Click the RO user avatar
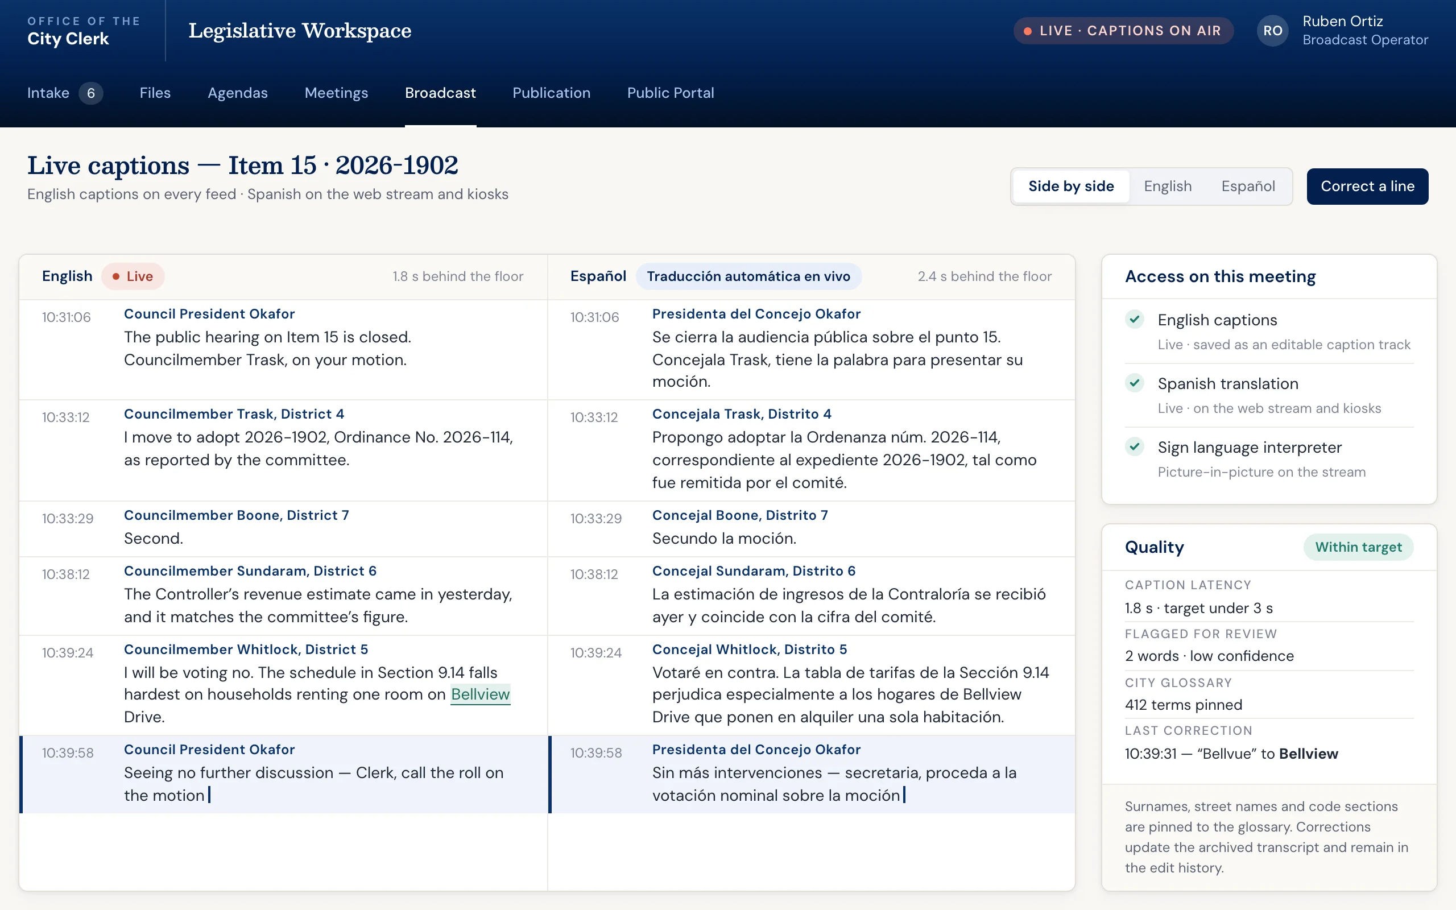Screen dimensions: 1456x910 [x=1272, y=31]
